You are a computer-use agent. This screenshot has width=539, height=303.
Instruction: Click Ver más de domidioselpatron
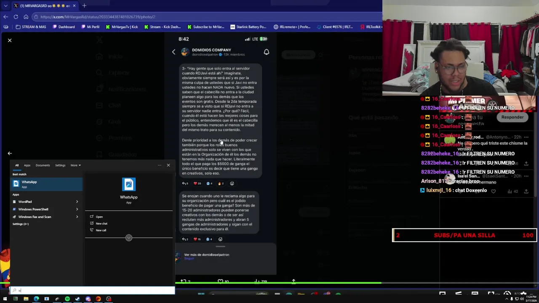click(x=206, y=255)
